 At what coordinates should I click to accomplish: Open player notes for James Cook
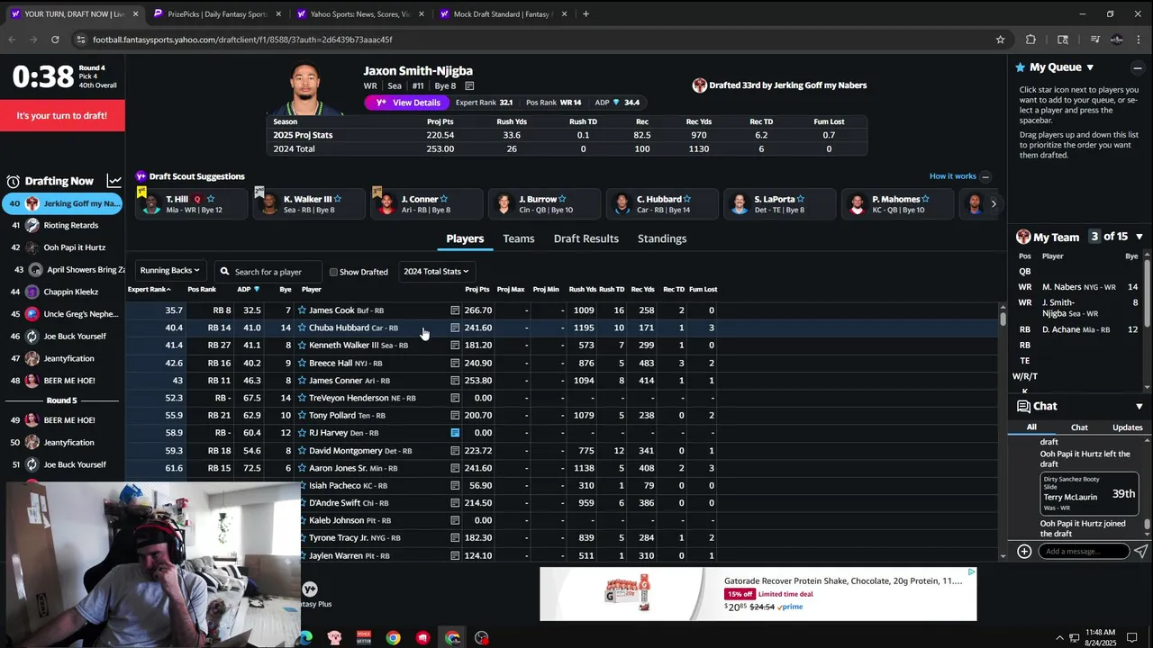coord(455,310)
